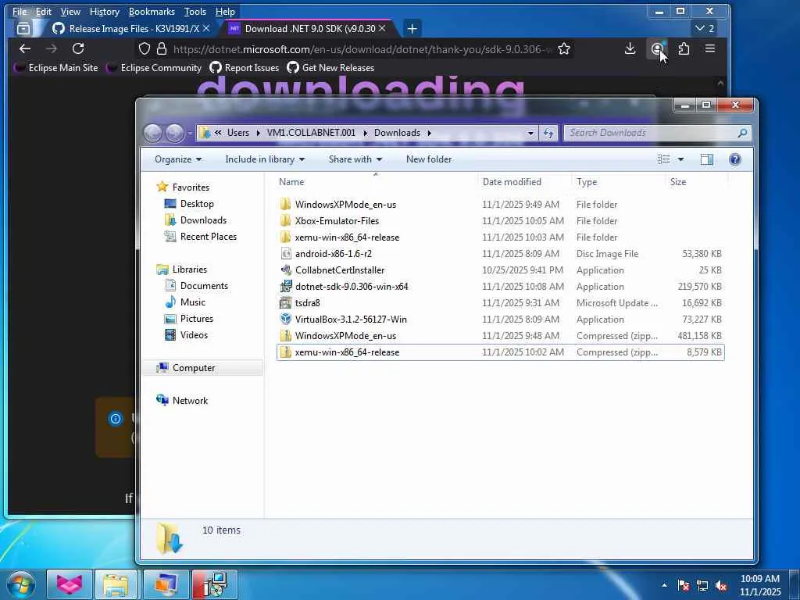Open the Organize dropdown menu
This screenshot has width=800, height=600.
(178, 159)
